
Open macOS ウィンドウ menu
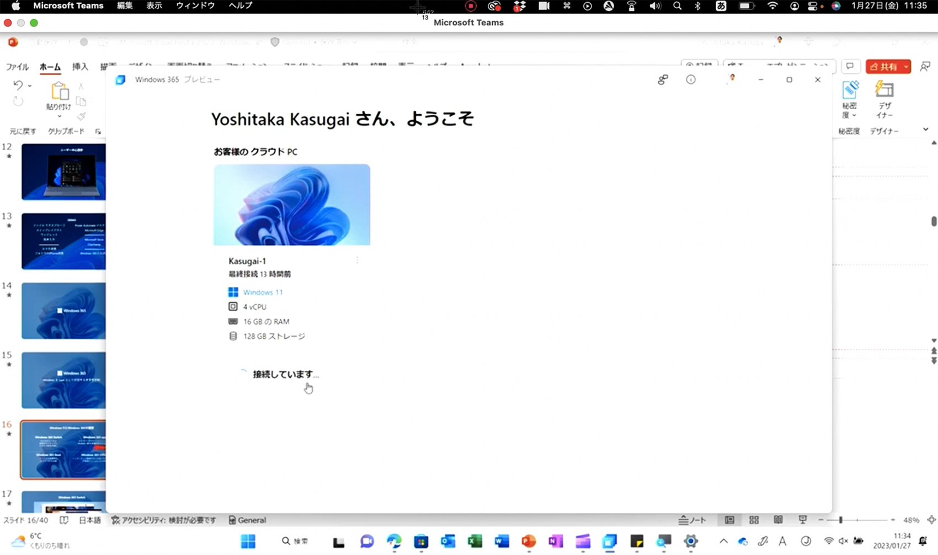point(195,6)
